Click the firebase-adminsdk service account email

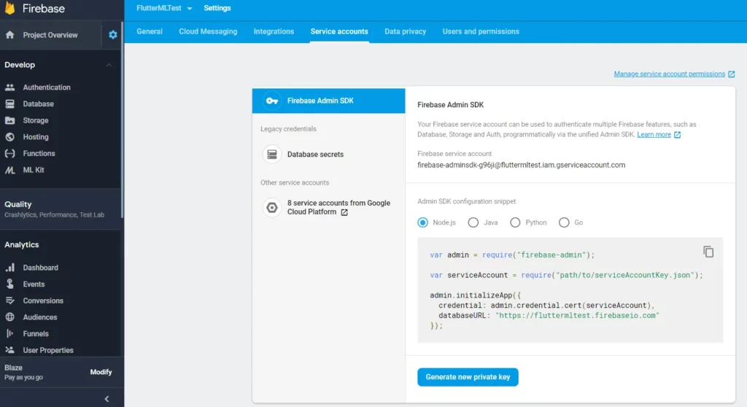[x=521, y=165]
